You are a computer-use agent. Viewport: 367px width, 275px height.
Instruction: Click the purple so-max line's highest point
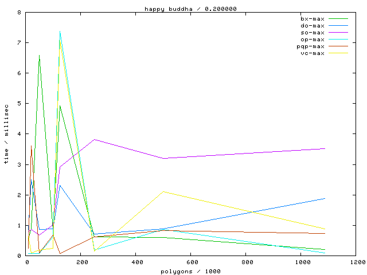click(95, 139)
